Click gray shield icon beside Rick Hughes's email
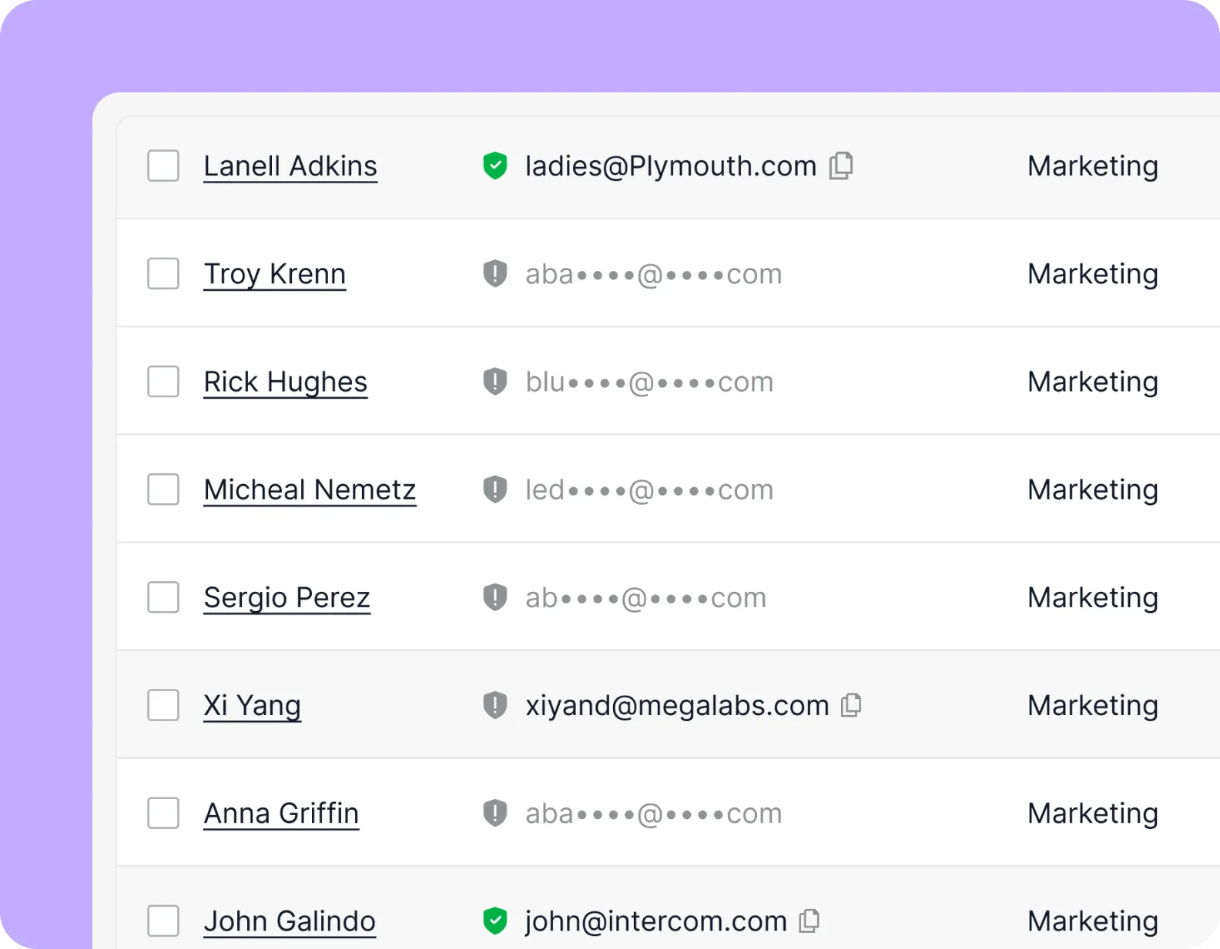 (494, 381)
